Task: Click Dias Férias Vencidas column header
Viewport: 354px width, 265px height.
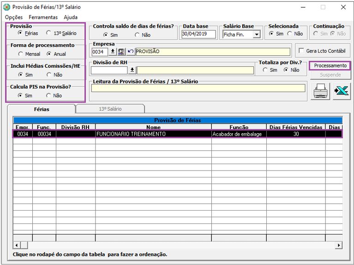Action: [x=296, y=127]
